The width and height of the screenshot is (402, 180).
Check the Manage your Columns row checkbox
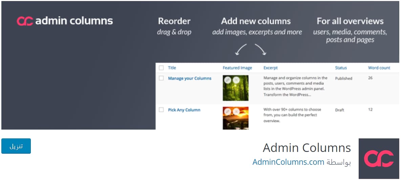[161, 78]
